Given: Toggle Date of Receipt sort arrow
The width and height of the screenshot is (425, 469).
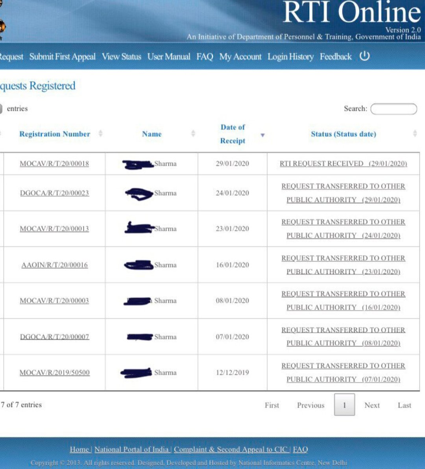Looking at the screenshot, I should 262,135.
